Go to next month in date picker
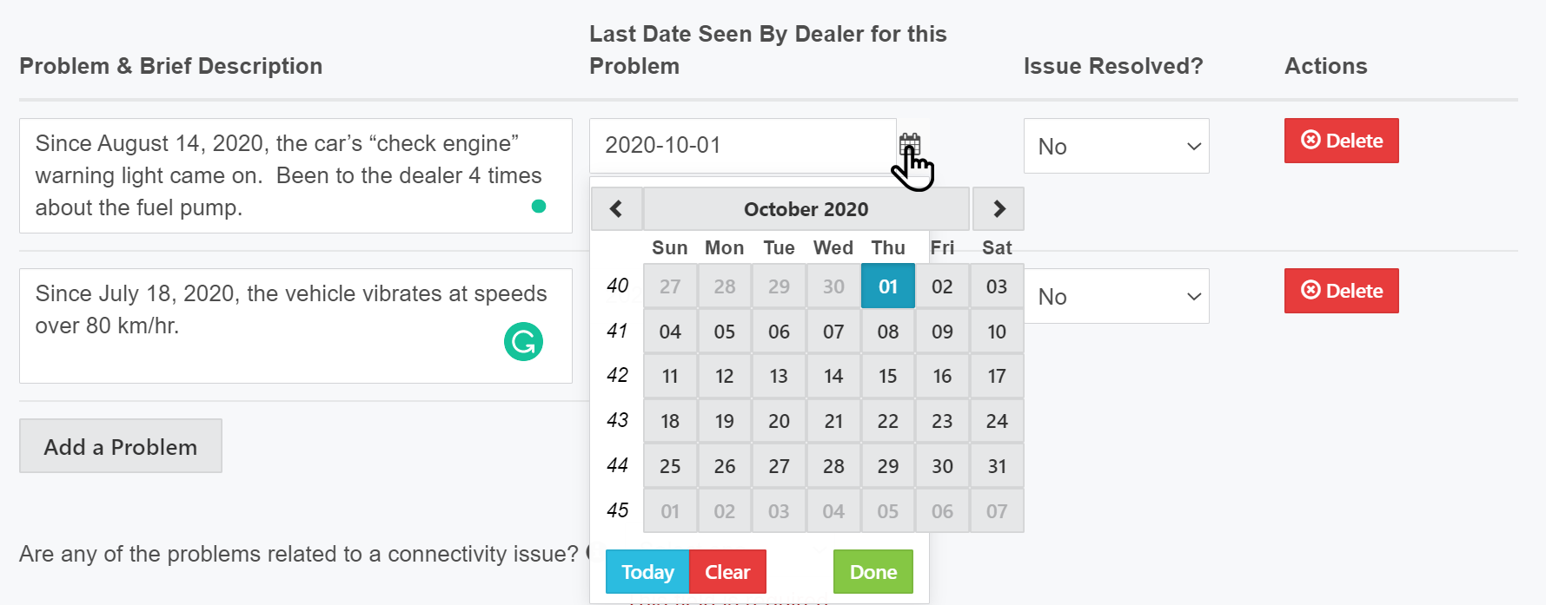This screenshot has height=605, width=1546. [999, 209]
